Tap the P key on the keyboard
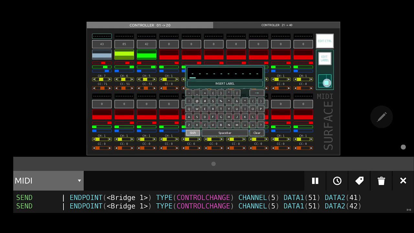Image resolution: width=414 pixels, height=233 pixels. coord(261,109)
